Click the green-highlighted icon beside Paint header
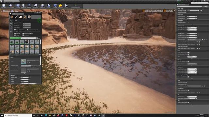This screenshot has width=209, height=117. pos(40,20)
